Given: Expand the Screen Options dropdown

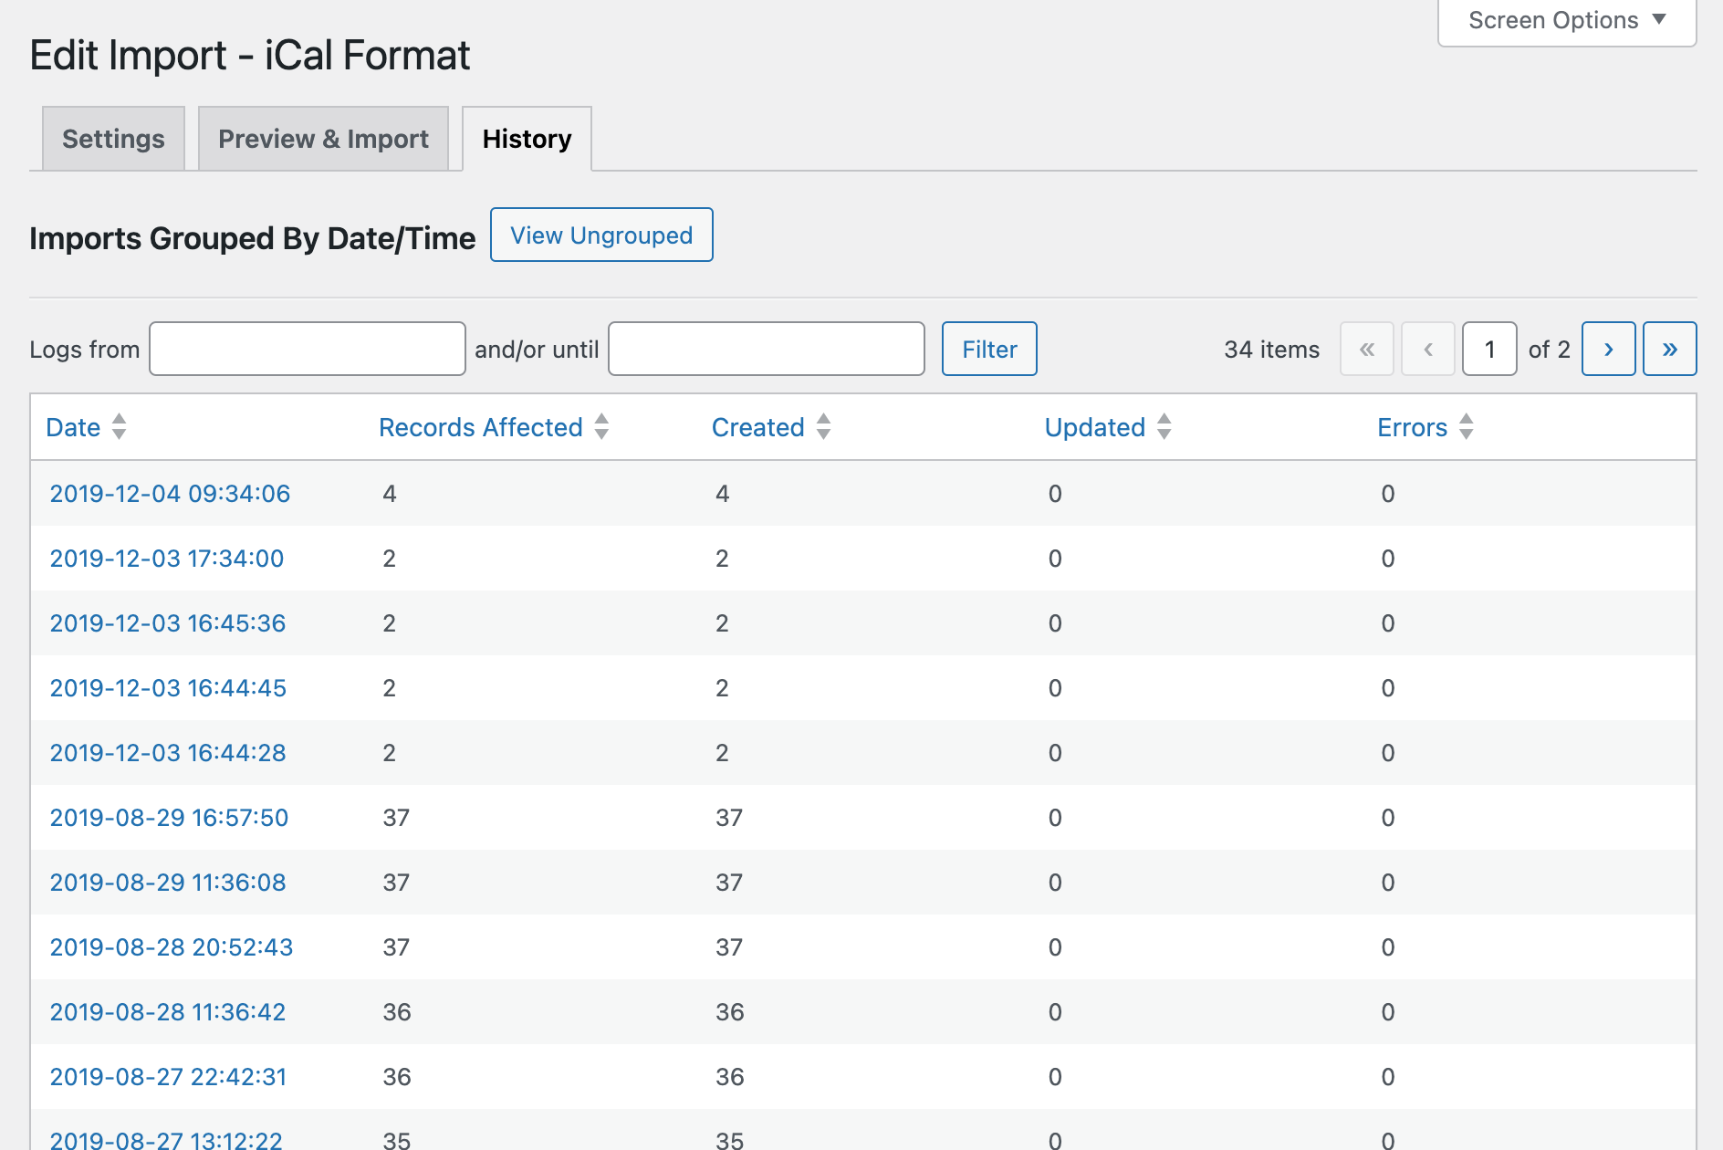Looking at the screenshot, I should pyautogui.click(x=1566, y=20).
